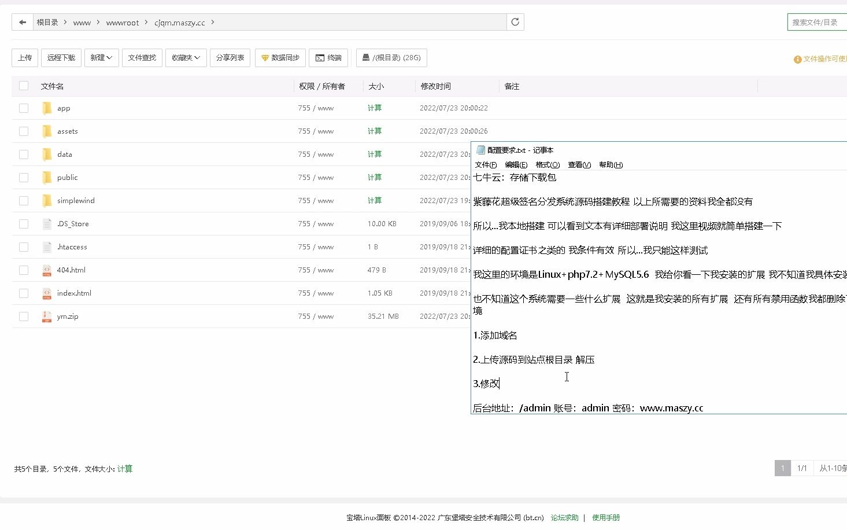This screenshot has width=847, height=530.
Task: Click 根目录 in the breadcrumb path
Action: [x=47, y=23]
